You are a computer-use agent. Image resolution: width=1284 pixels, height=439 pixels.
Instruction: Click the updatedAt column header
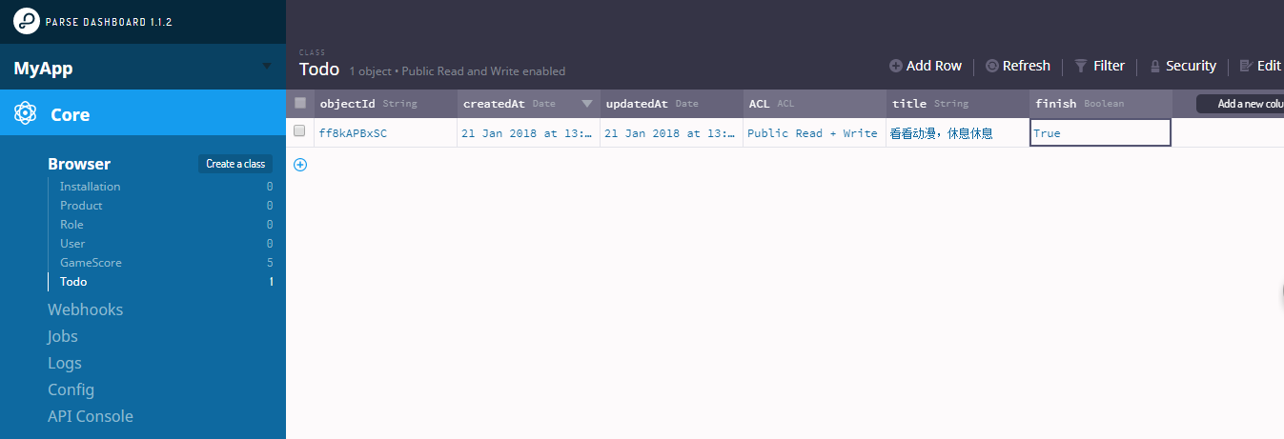tap(671, 103)
